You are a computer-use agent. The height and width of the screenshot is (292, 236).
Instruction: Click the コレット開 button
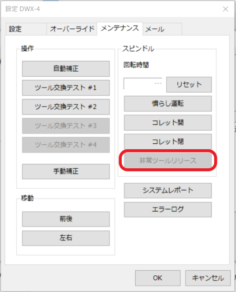click(x=168, y=123)
